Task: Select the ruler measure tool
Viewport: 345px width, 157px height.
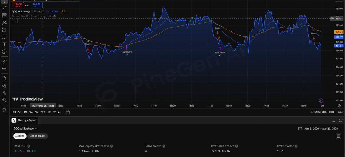Action: point(4,61)
